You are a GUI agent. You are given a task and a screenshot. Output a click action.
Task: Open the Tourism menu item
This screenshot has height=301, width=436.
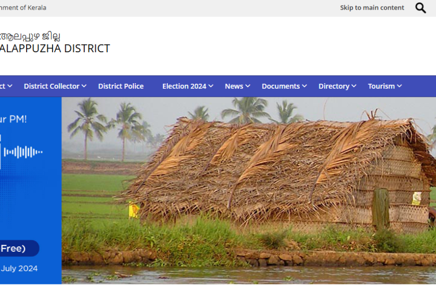pos(381,86)
